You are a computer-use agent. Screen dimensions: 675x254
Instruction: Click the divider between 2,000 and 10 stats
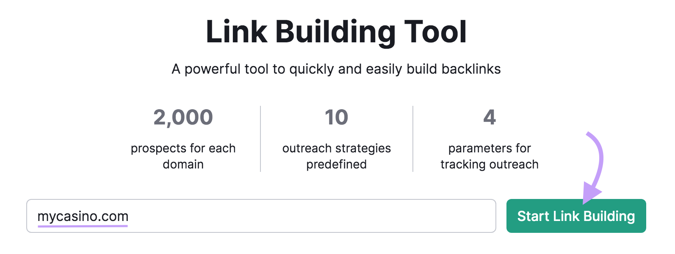260,138
